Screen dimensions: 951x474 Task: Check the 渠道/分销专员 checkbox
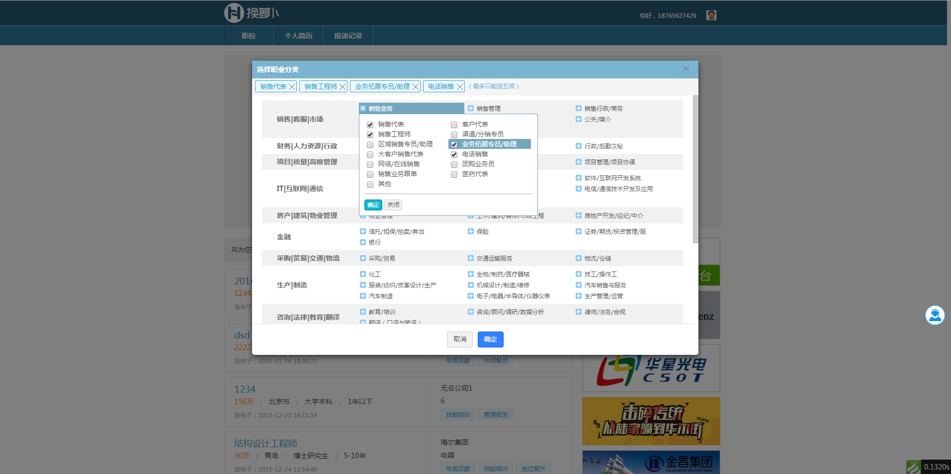click(x=454, y=135)
